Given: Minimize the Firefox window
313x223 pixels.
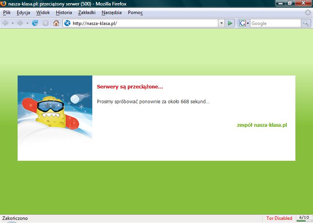Looking at the screenshot, I should coord(281,3).
